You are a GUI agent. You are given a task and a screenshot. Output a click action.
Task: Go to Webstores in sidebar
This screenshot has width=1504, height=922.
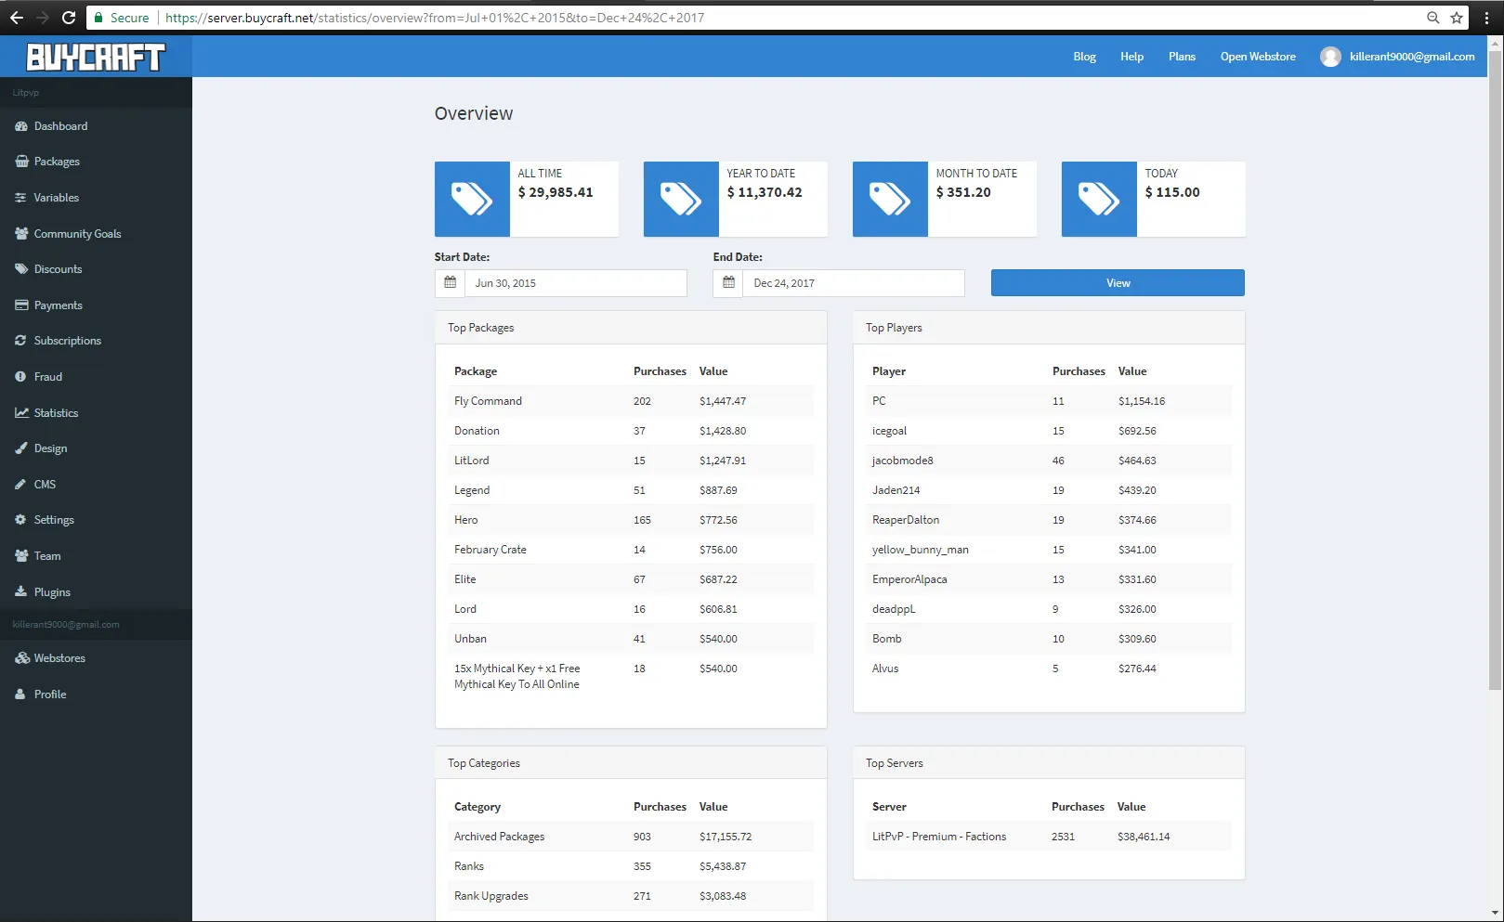(x=96, y=658)
